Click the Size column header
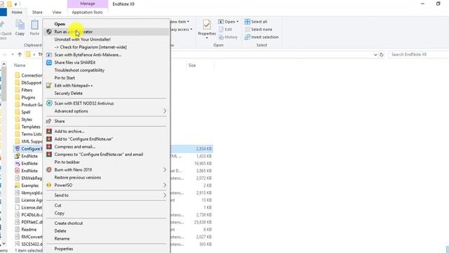 pyautogui.click(x=192, y=65)
